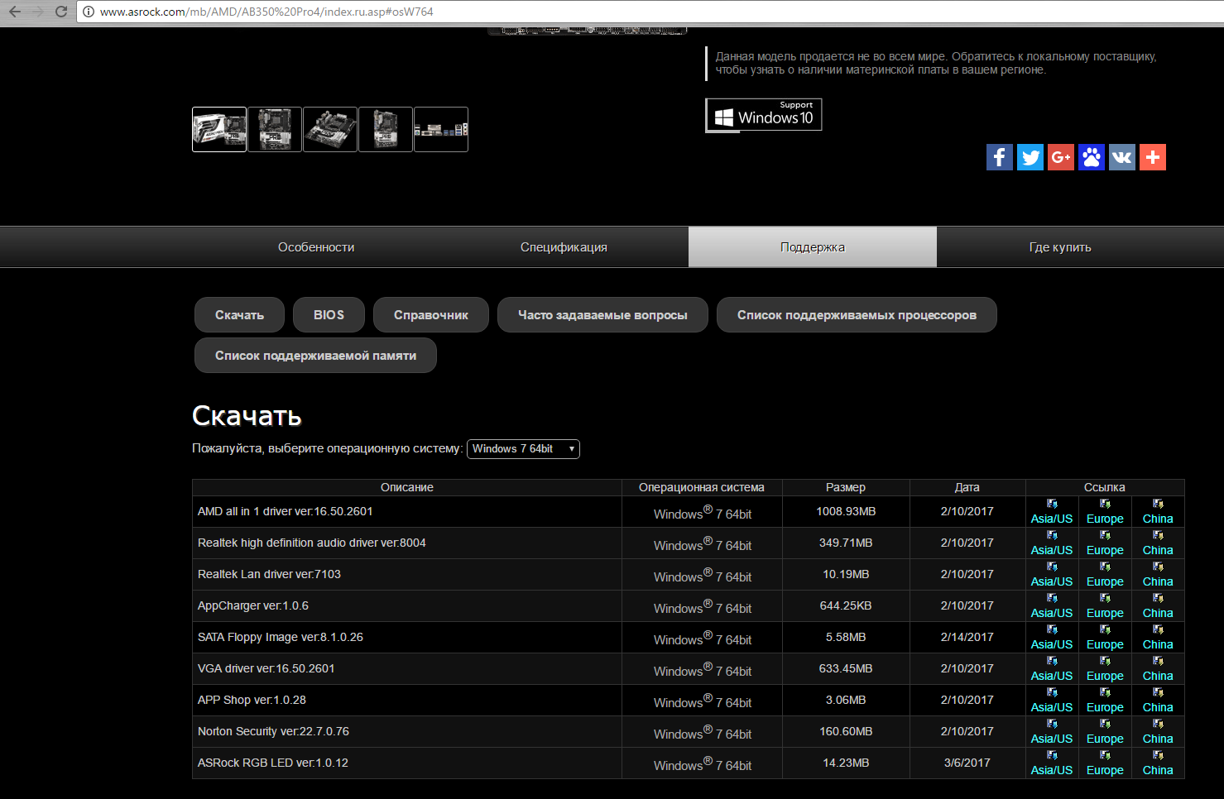This screenshot has width=1224, height=799.
Task: Click 'Realtek high definition audio driver ver:8004' text
Action: point(312,543)
